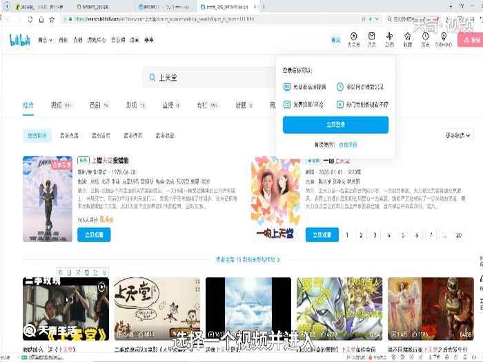Open the 一吻上天堂 series poster
The height and width of the screenshot is (362, 483).
tap(275, 199)
